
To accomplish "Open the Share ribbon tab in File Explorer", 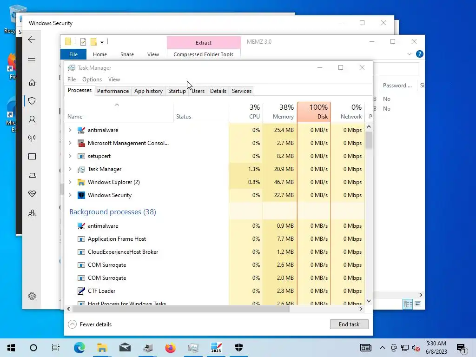I will point(127,54).
